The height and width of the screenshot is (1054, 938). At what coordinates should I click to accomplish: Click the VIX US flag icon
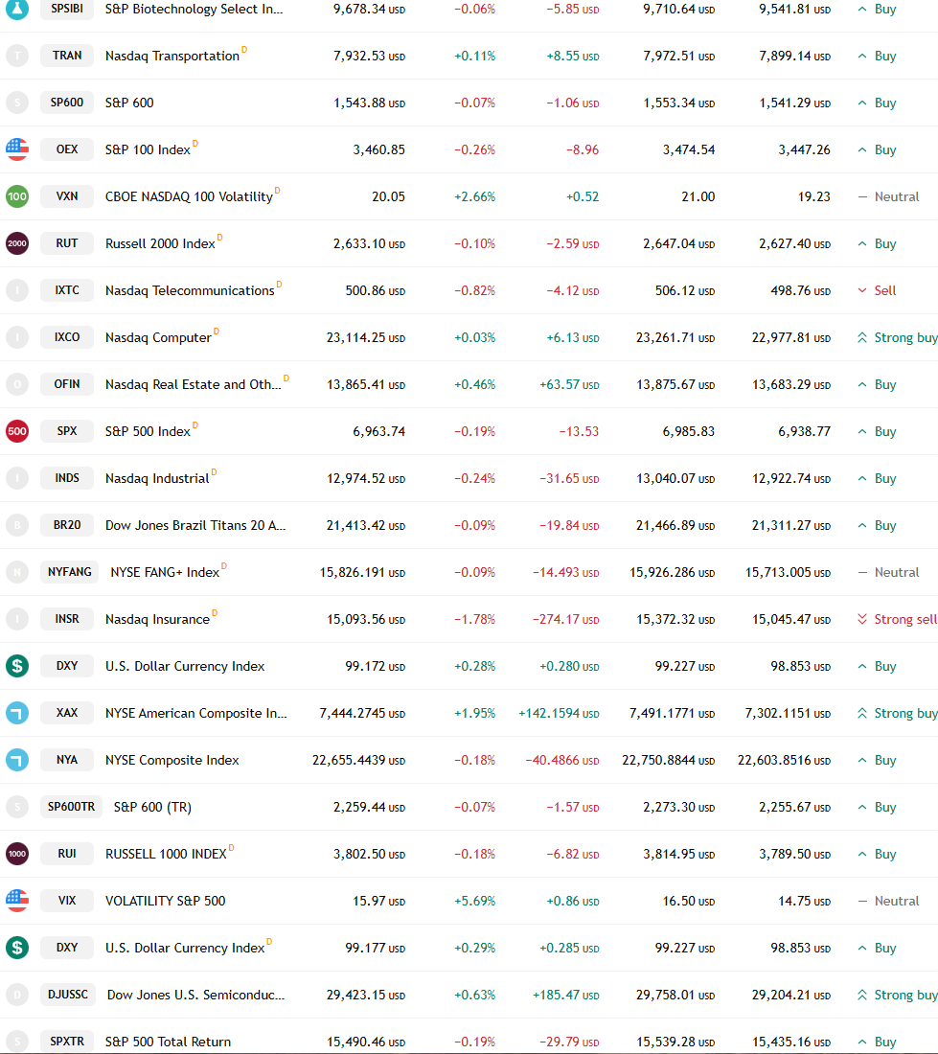tap(17, 901)
